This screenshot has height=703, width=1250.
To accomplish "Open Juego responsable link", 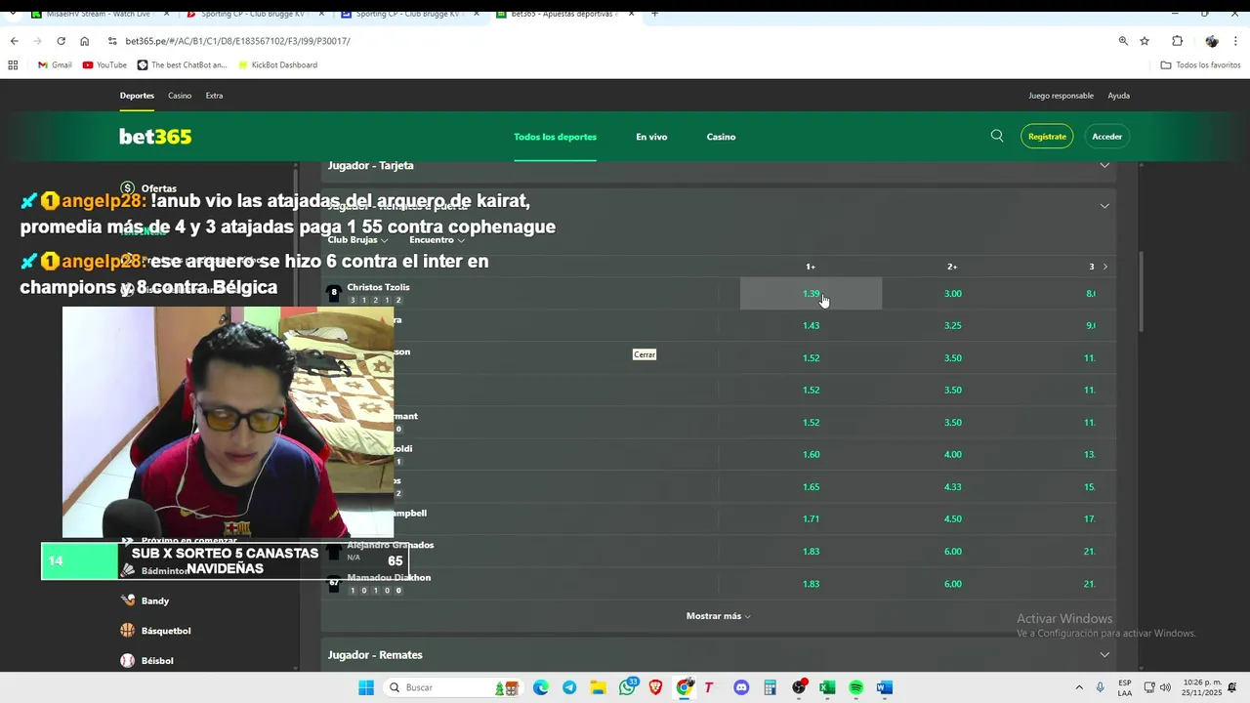I will pos(1061,96).
